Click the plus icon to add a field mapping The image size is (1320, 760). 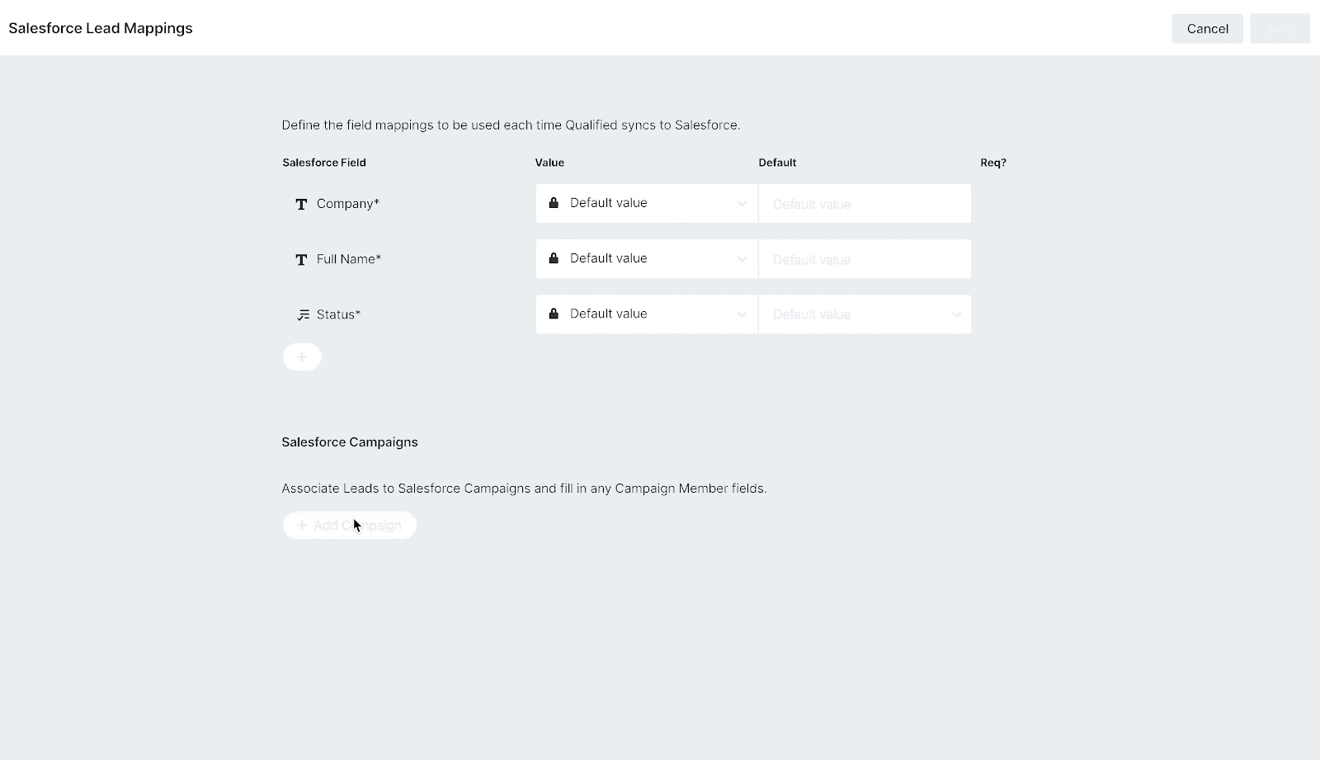pos(302,356)
